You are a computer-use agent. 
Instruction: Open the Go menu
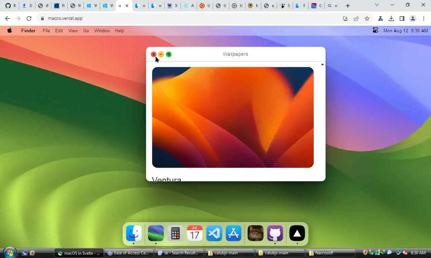click(x=86, y=31)
